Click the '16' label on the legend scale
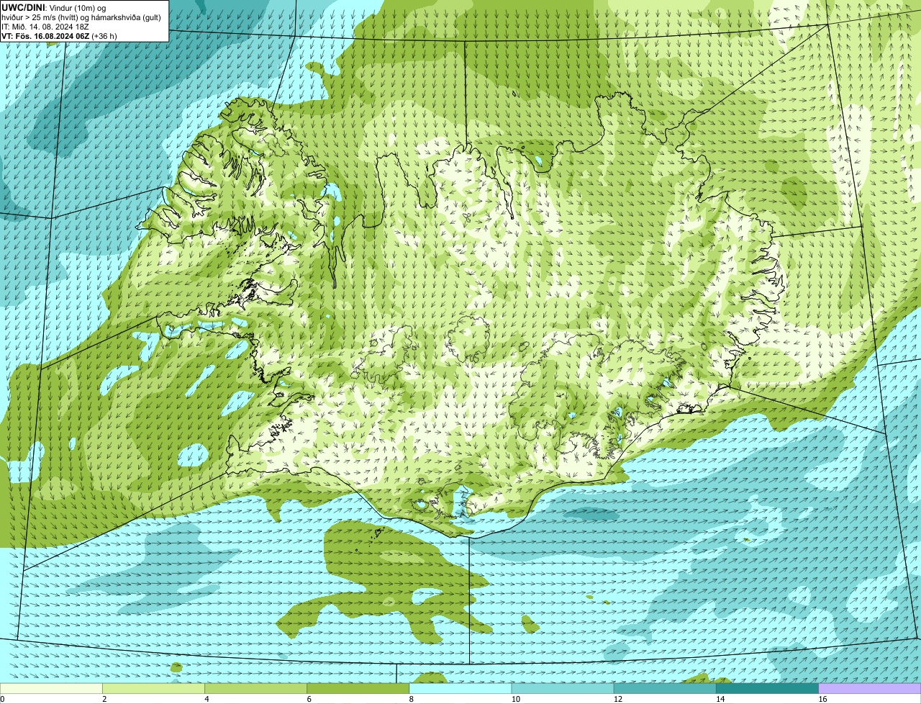The image size is (921, 704). click(x=822, y=699)
